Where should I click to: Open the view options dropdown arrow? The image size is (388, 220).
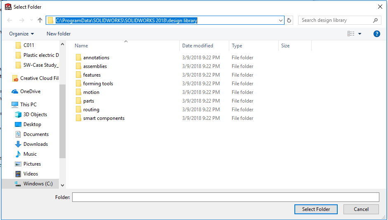[360, 34]
